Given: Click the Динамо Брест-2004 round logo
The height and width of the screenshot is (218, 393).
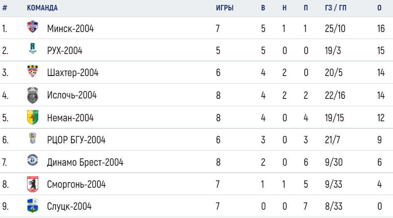Looking at the screenshot, I should click(x=32, y=160).
